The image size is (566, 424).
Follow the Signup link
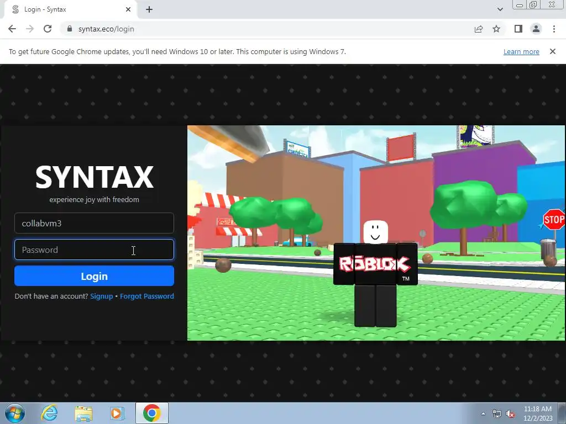102,296
